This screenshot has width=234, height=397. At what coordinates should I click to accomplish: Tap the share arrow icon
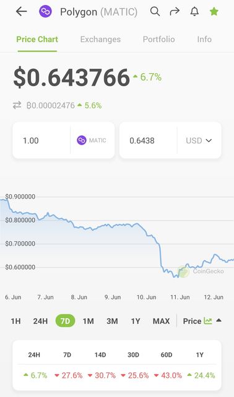(175, 11)
